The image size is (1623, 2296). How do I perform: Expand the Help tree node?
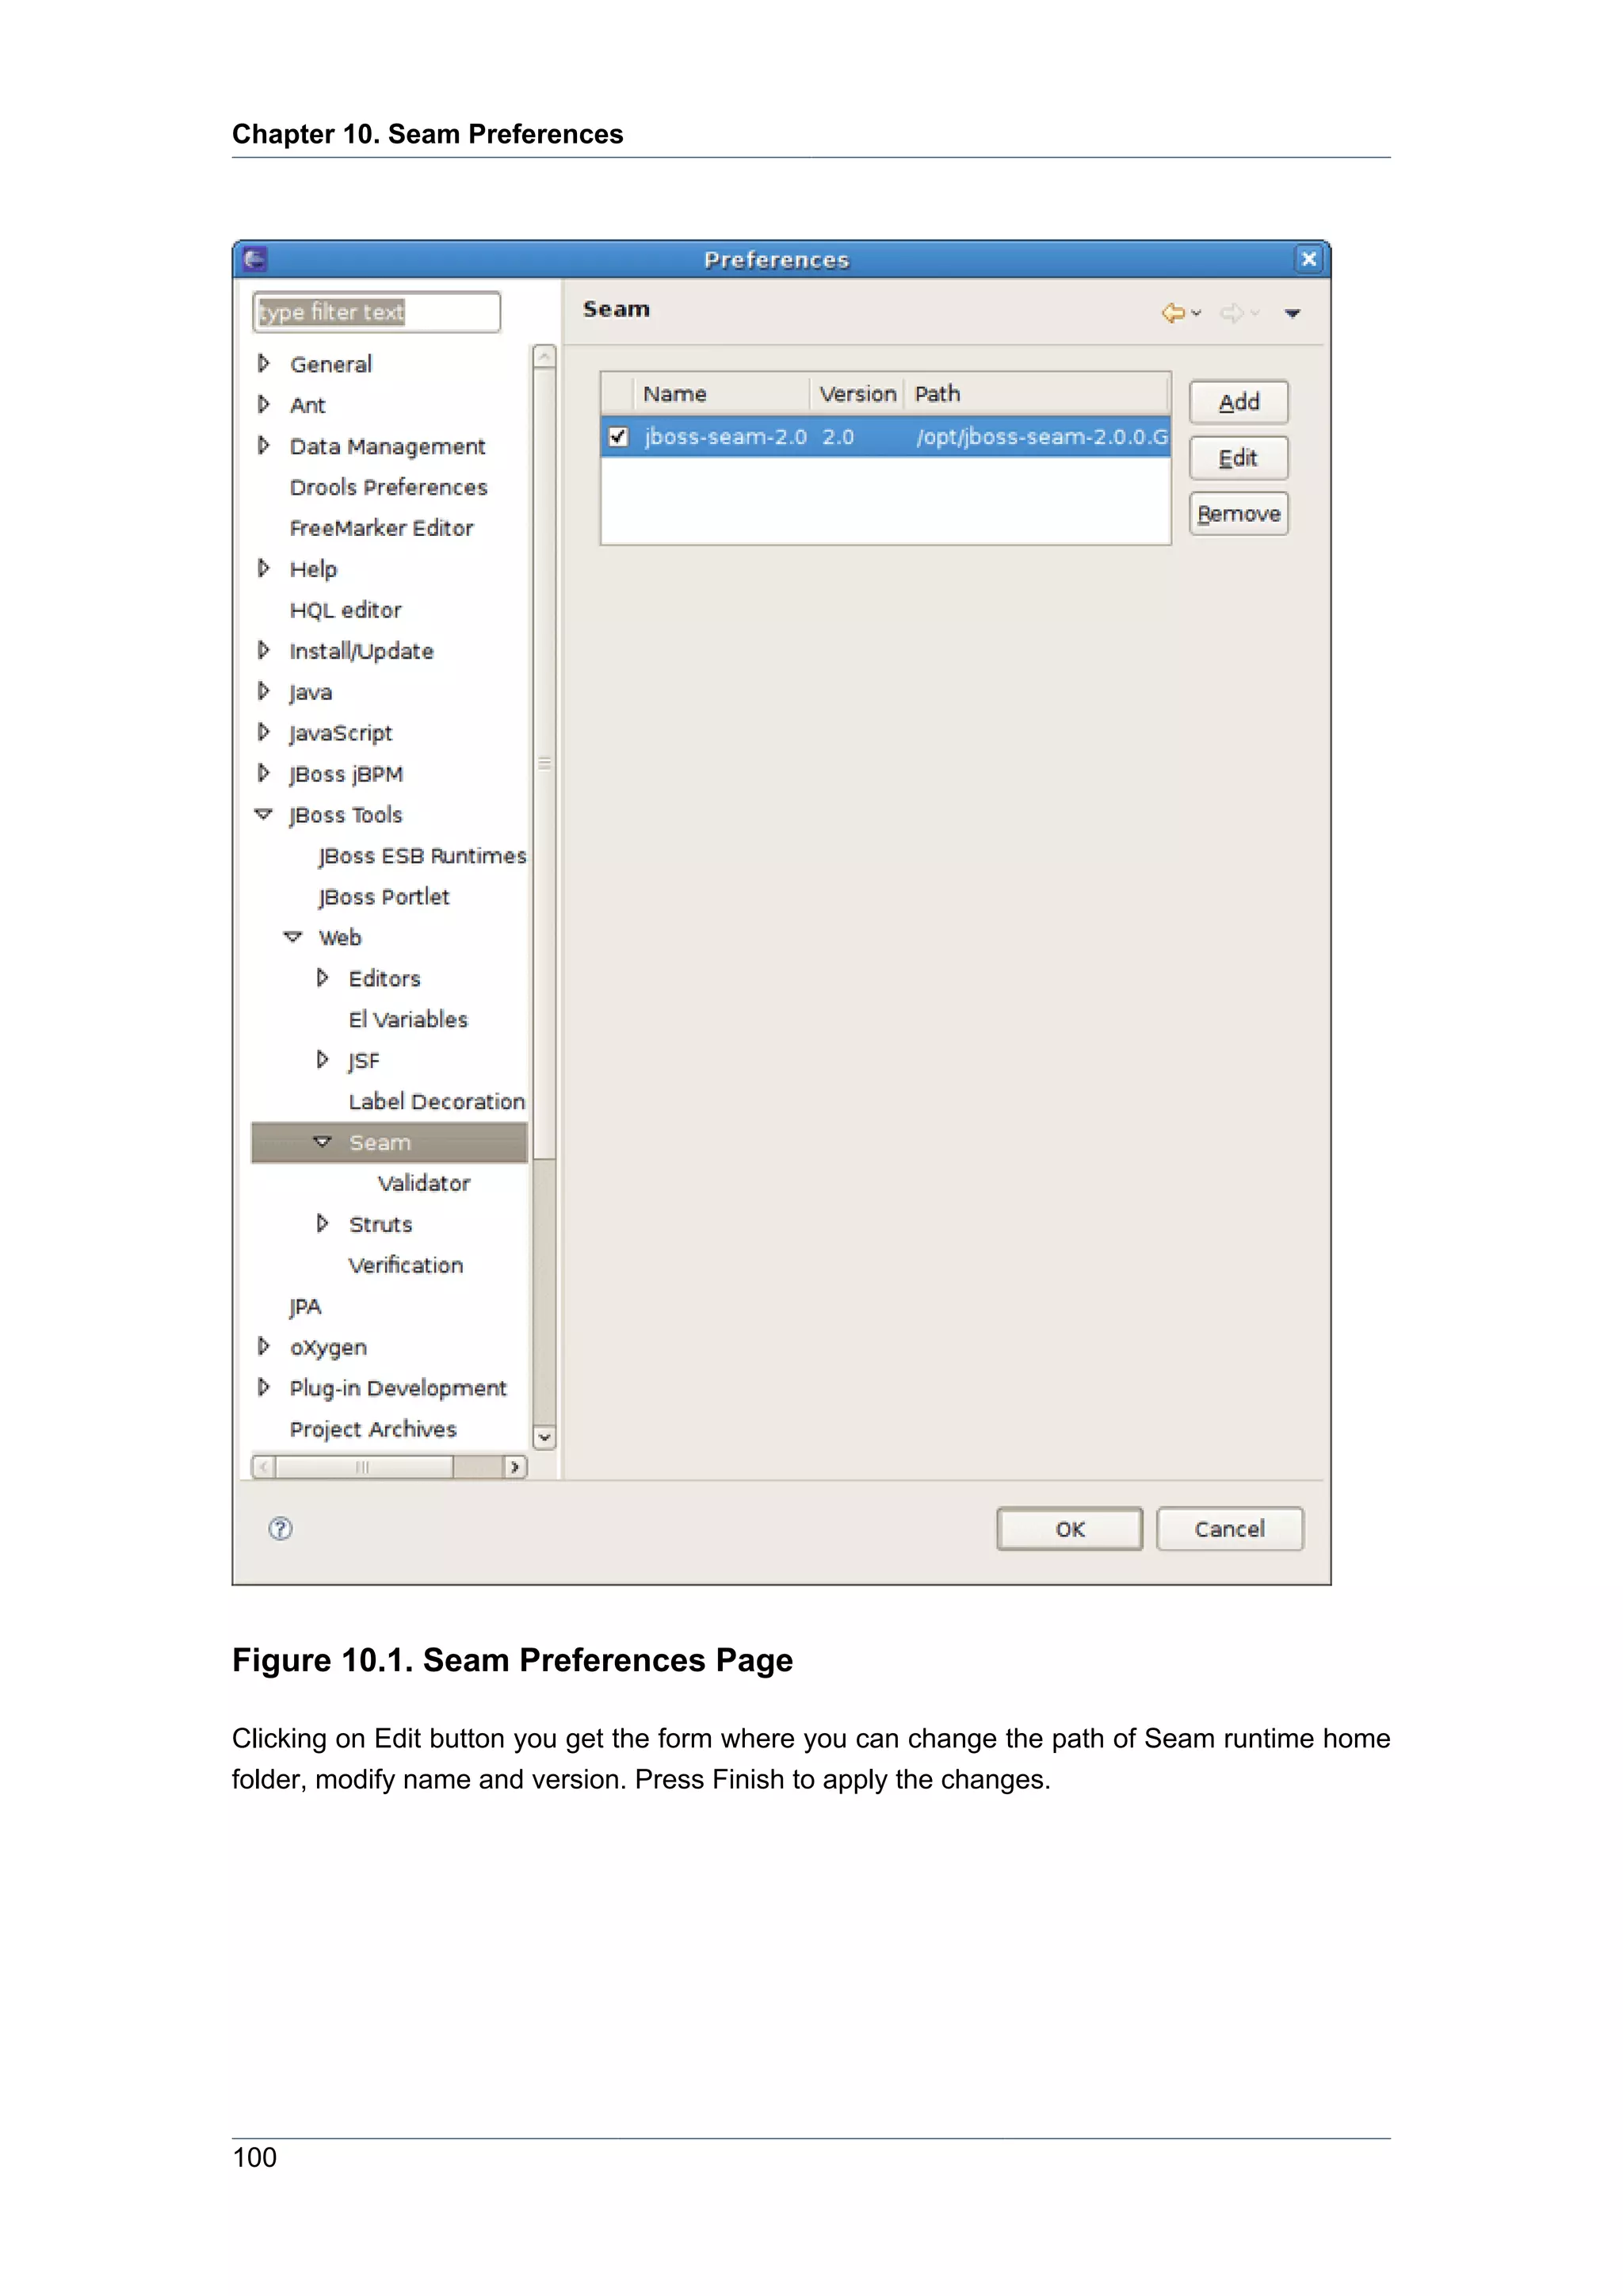264,568
